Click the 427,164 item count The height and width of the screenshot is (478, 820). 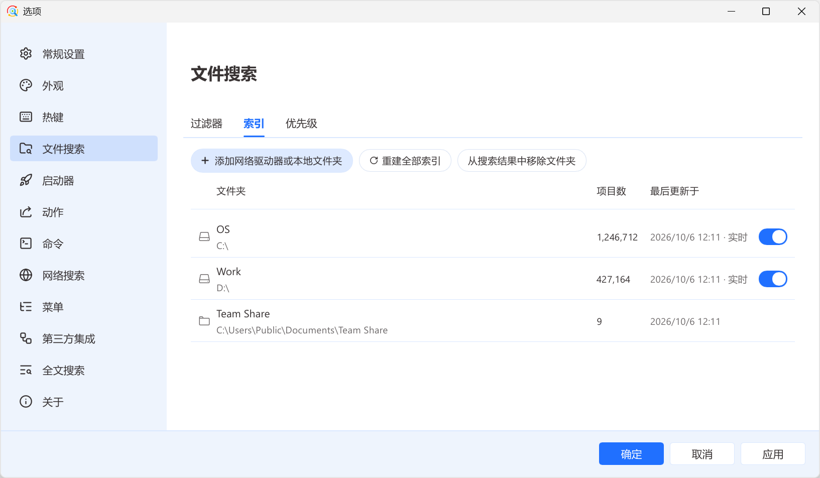(x=613, y=279)
